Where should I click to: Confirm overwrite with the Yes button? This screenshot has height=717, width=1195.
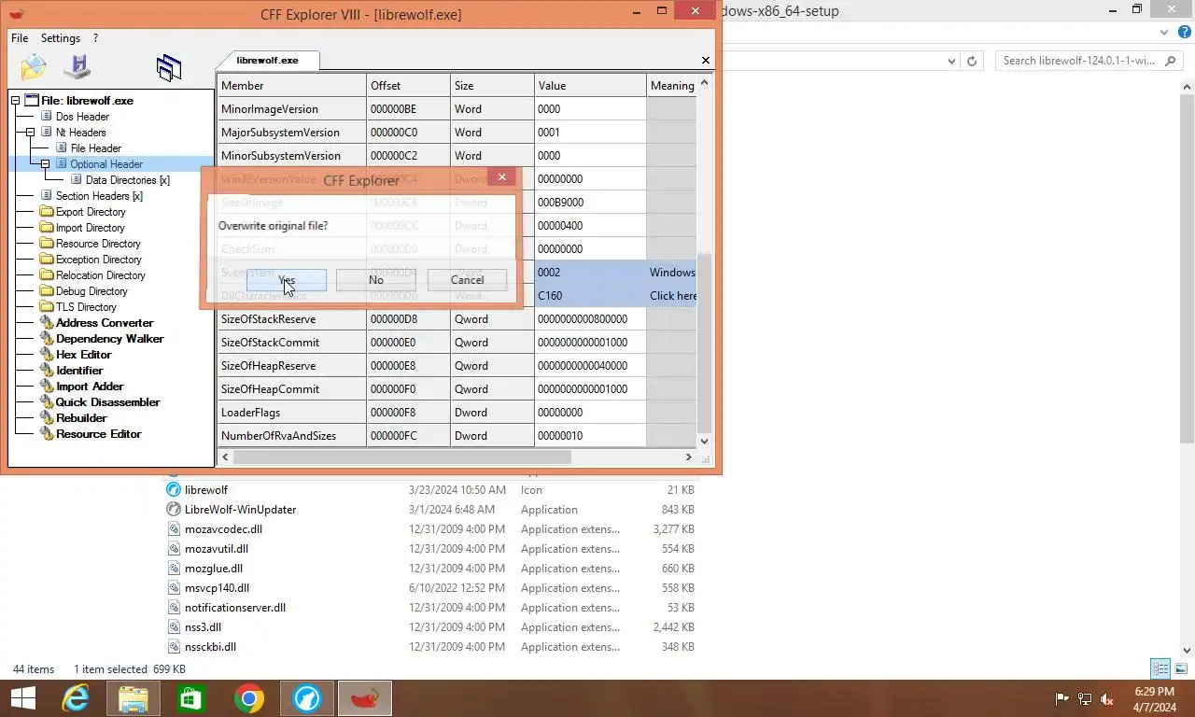click(x=287, y=280)
